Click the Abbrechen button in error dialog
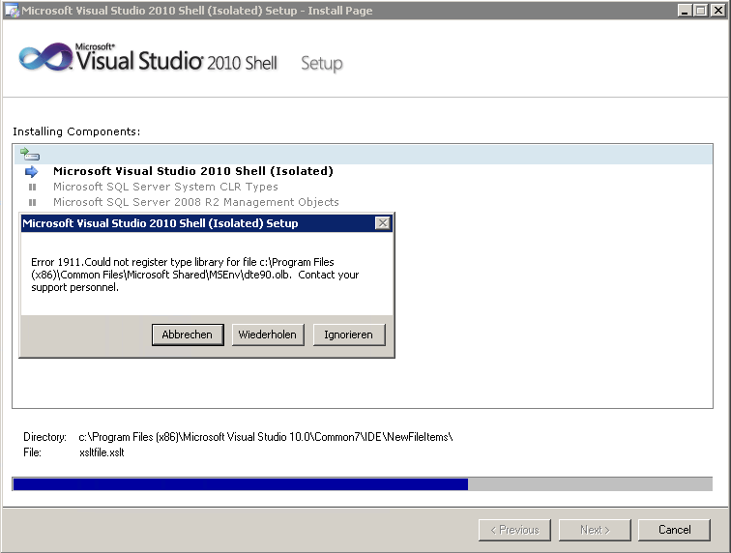Screen dimensions: 731x553 click(x=188, y=335)
